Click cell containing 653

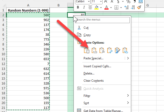pyautogui.click(x=28, y=59)
